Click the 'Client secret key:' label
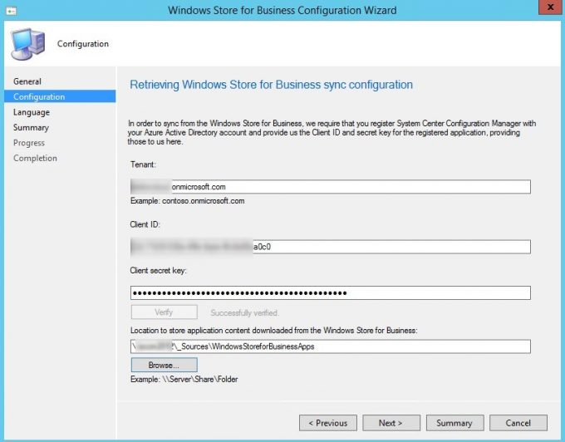Screen dimensions: 565x442 [x=158, y=271]
